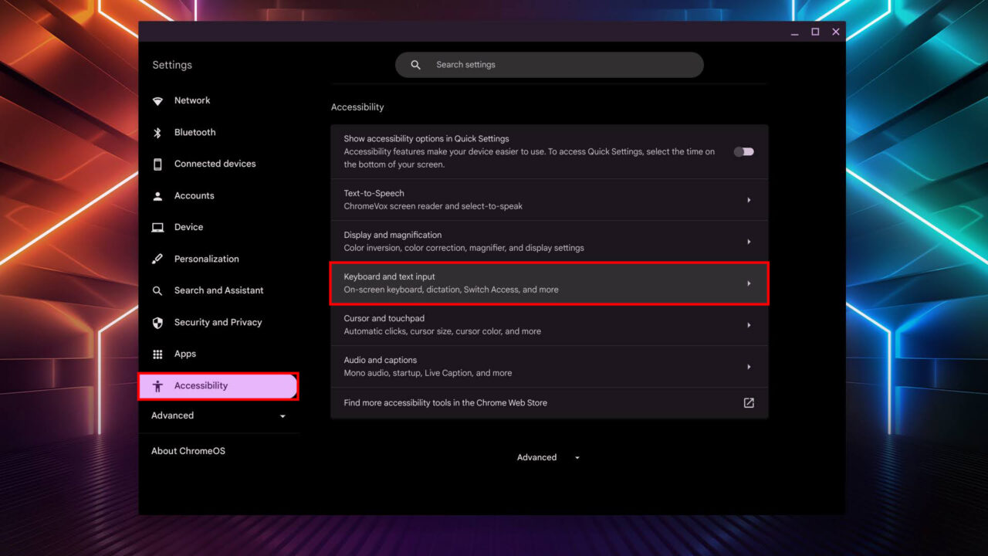The height and width of the screenshot is (556, 988).
Task: Open About ChromeOS from the sidebar
Action: [188, 450]
